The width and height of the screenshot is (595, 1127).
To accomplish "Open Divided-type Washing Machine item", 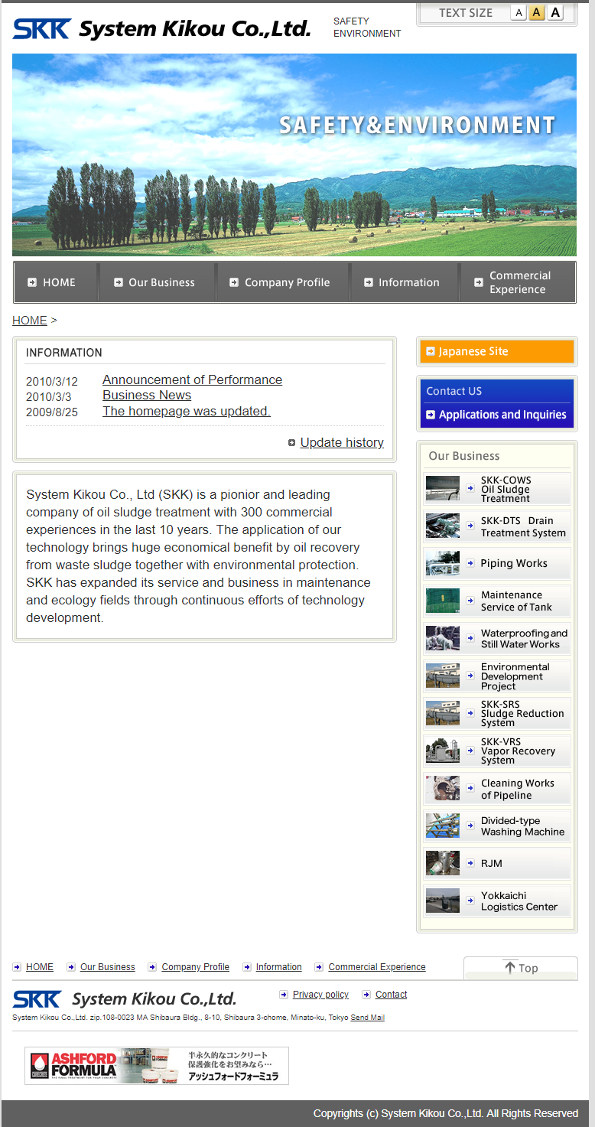I will (x=498, y=826).
